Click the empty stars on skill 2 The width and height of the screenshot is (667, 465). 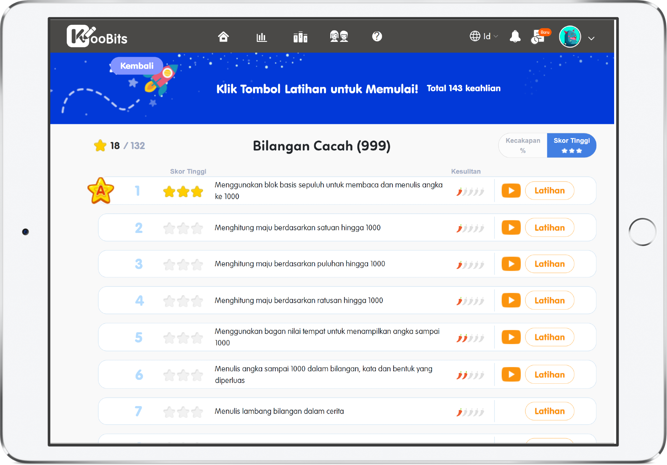click(183, 228)
